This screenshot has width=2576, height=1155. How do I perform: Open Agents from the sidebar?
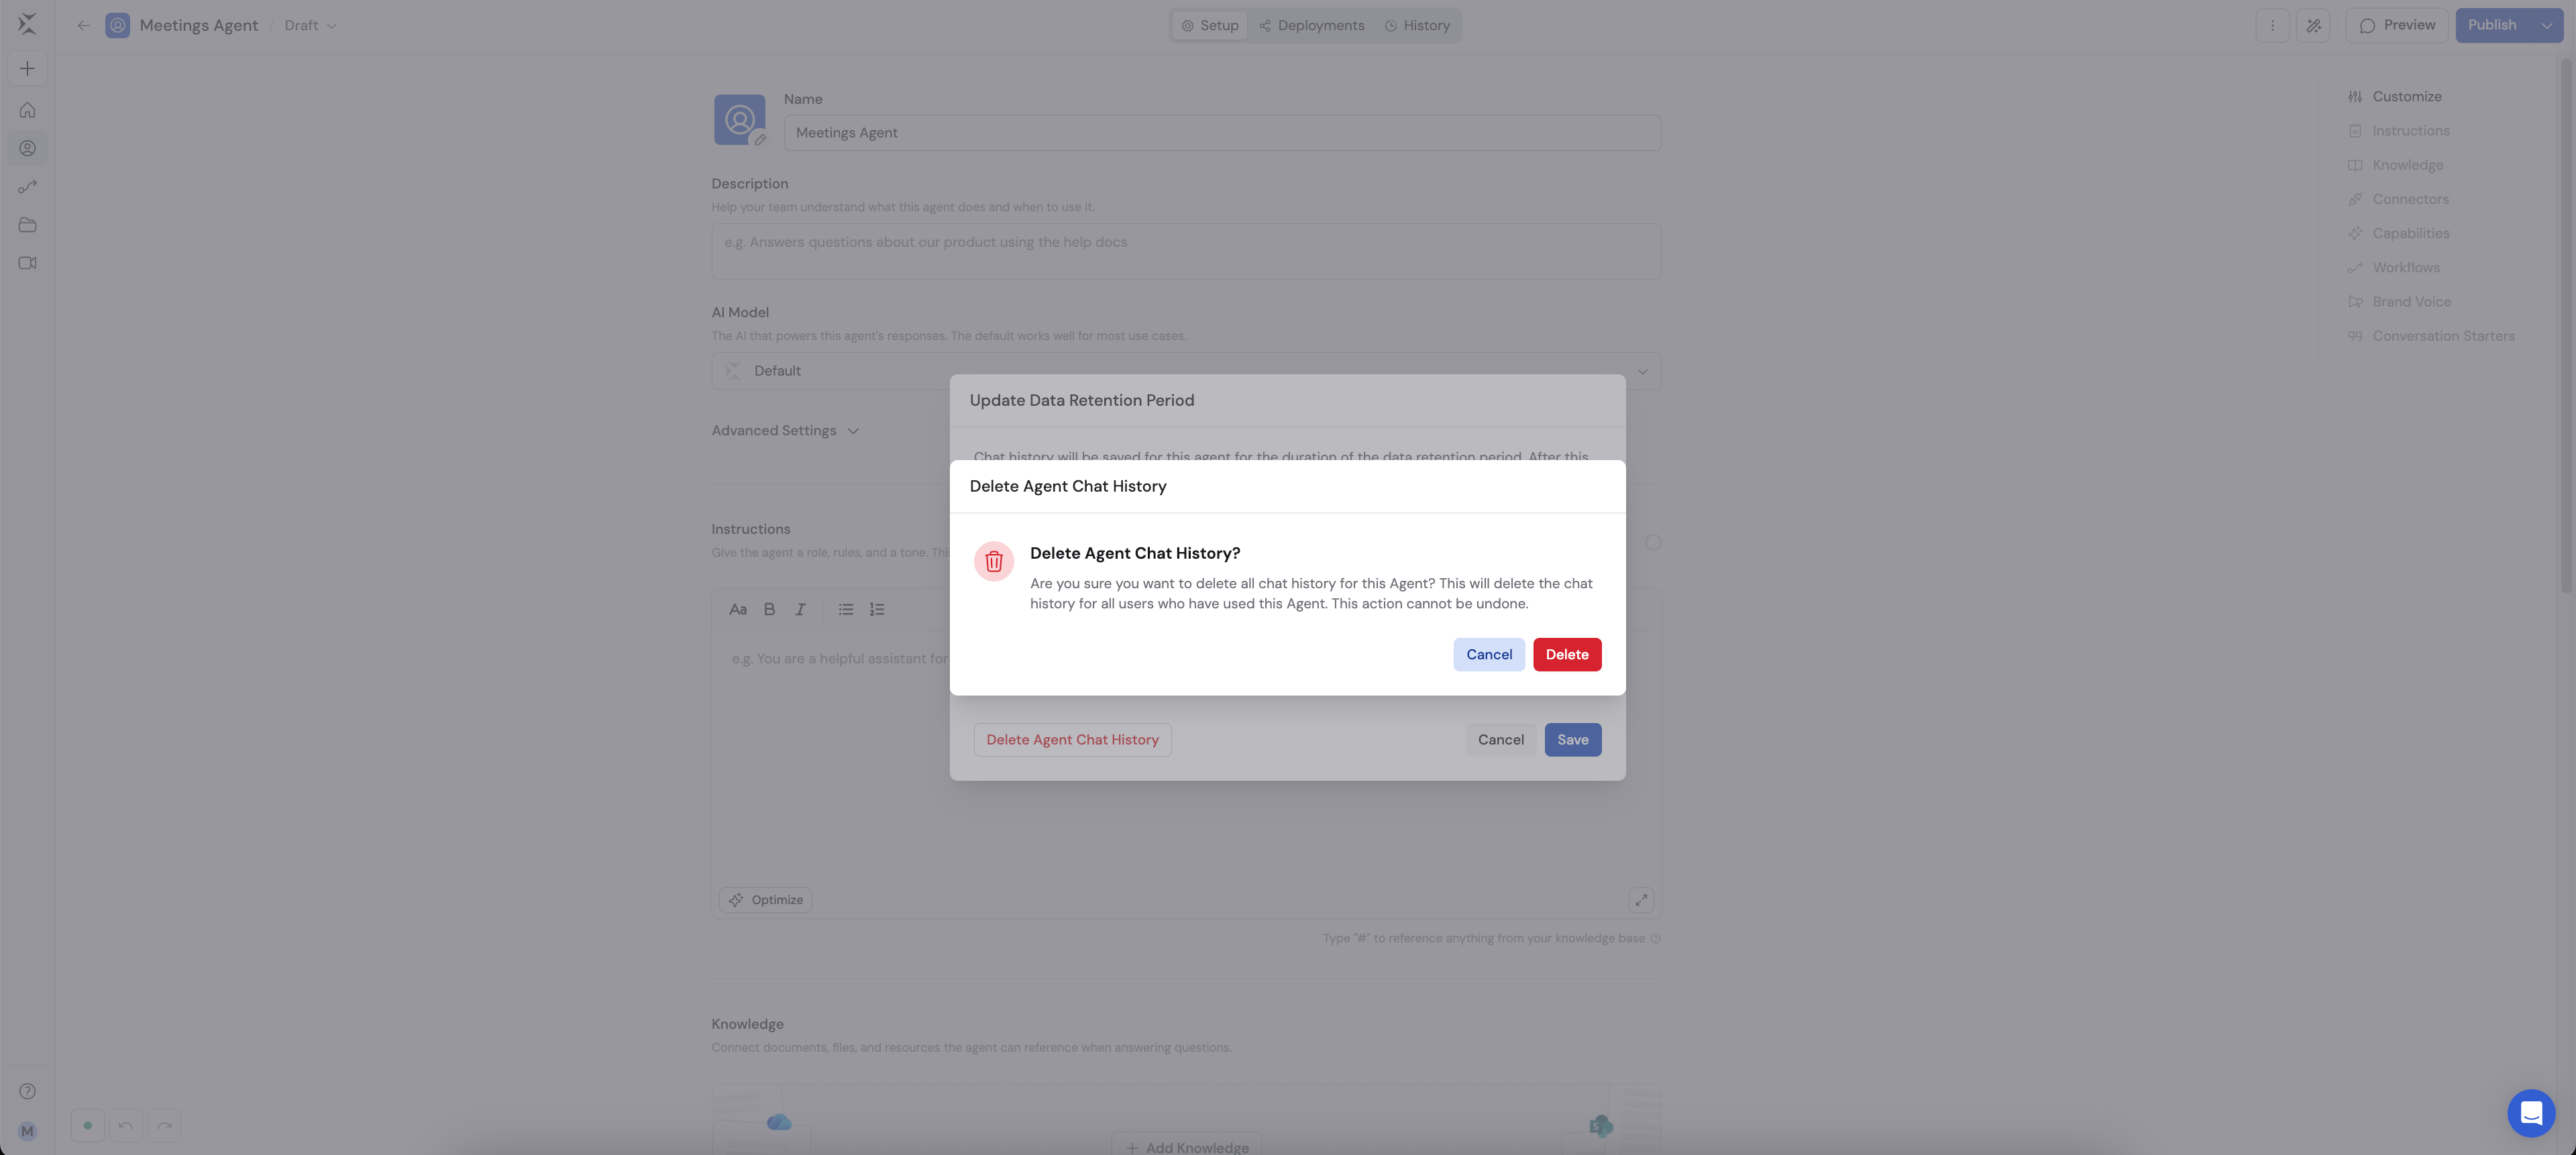[x=27, y=148]
